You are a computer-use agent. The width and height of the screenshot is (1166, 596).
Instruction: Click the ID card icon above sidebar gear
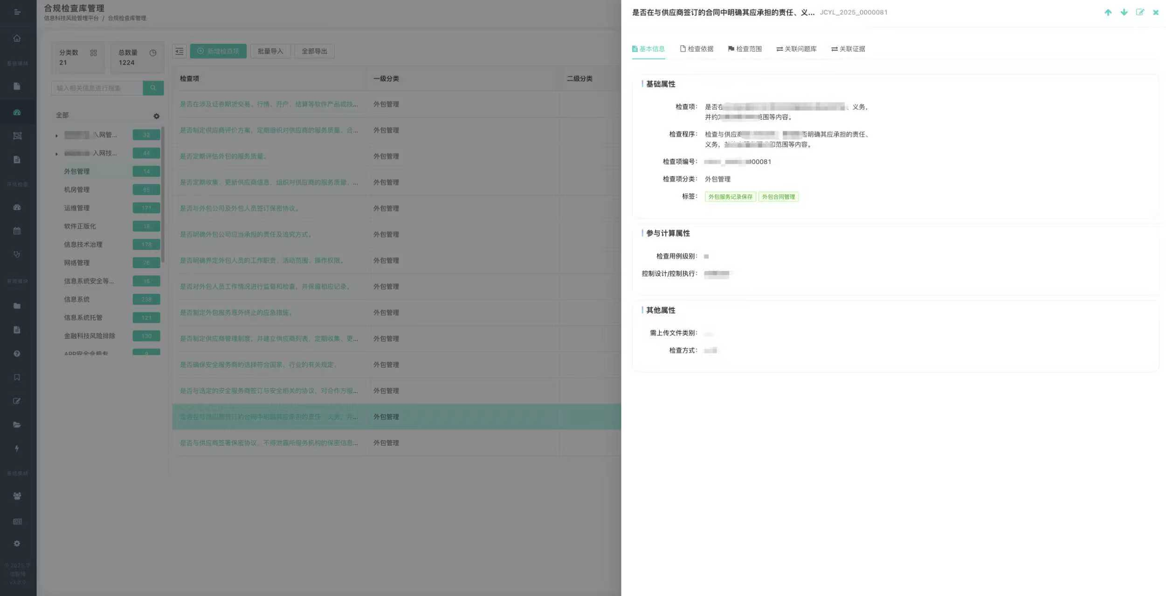click(x=17, y=521)
